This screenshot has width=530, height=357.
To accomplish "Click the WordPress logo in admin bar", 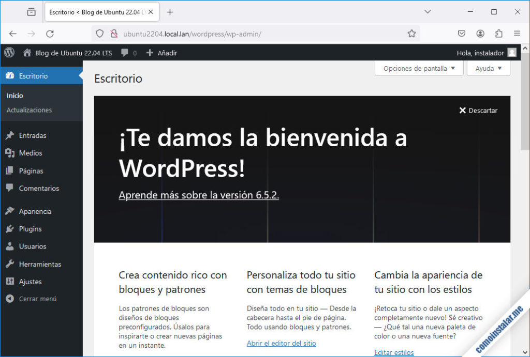I will point(9,52).
